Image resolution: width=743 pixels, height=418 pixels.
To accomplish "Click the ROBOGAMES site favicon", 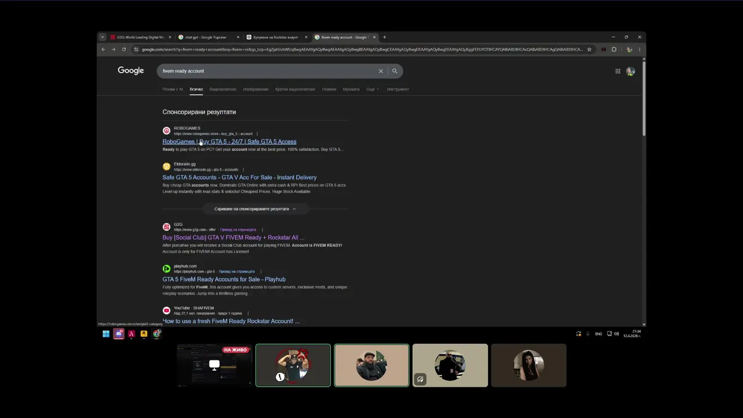I will click(x=167, y=131).
